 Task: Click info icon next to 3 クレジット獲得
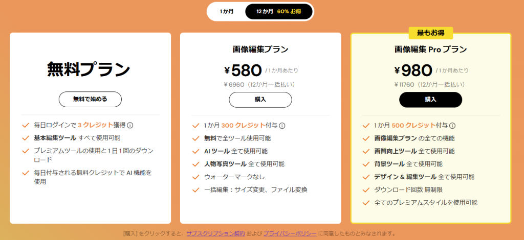pyautogui.click(x=130, y=125)
